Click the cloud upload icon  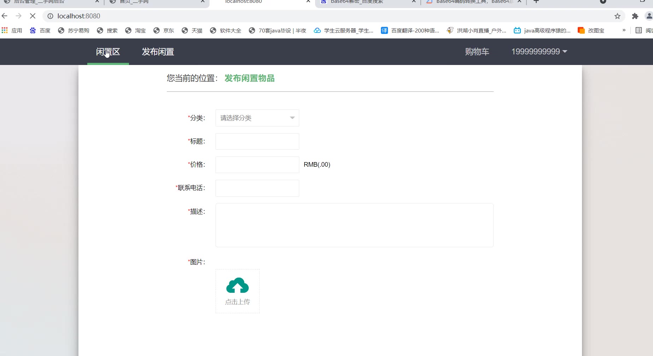[237, 286]
